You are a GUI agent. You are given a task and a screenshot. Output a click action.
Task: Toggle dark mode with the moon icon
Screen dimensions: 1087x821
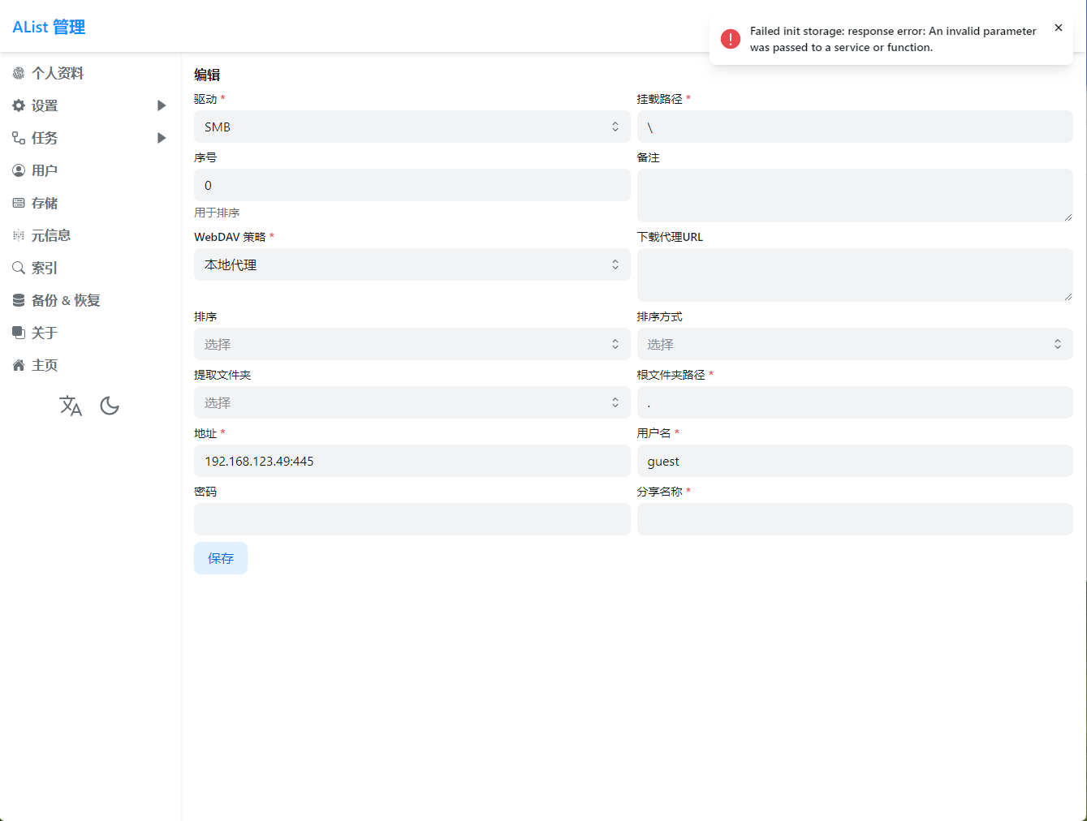[x=110, y=406]
